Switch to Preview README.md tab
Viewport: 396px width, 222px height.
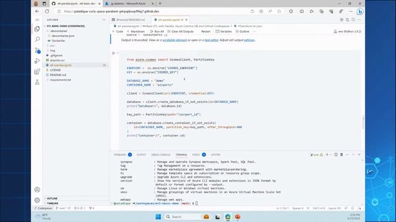pos(131,20)
